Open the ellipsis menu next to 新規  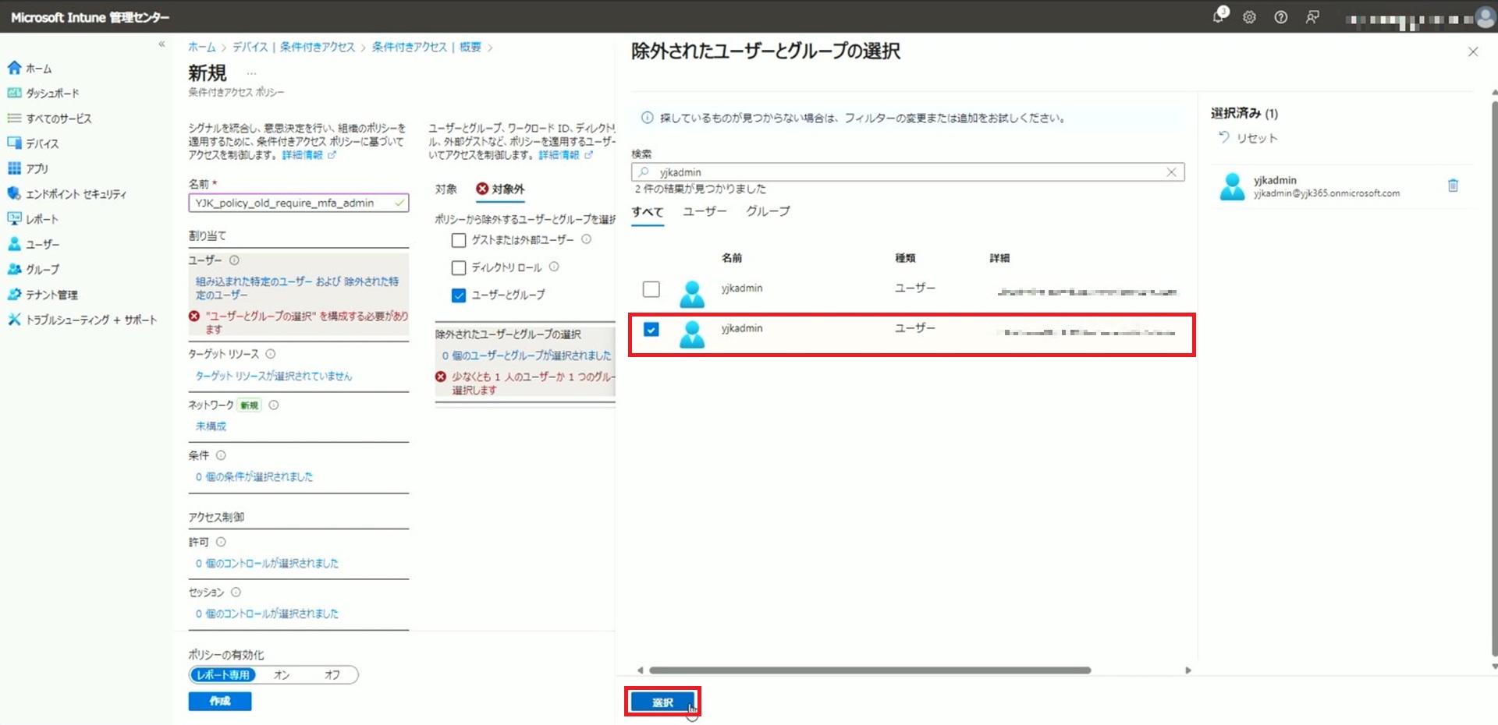coord(251,74)
